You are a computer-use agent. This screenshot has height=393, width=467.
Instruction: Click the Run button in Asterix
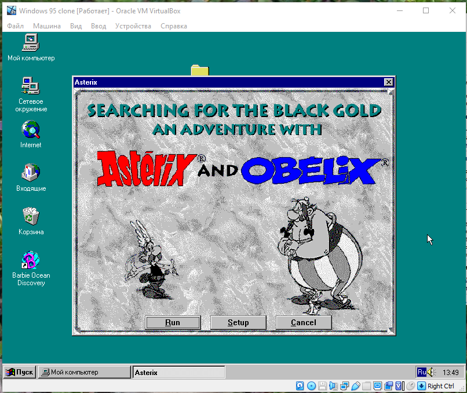(173, 322)
